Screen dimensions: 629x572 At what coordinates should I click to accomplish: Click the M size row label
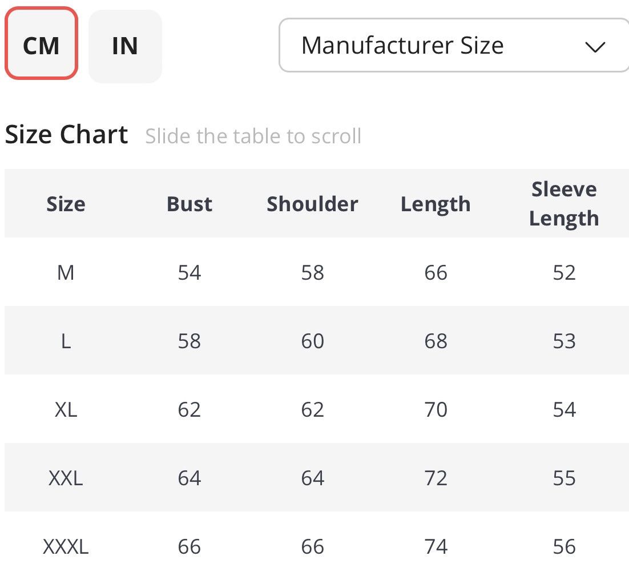click(66, 273)
